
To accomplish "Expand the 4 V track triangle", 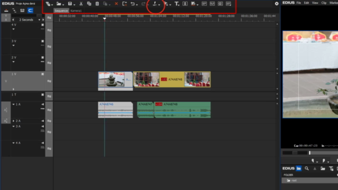I will 13,29.
